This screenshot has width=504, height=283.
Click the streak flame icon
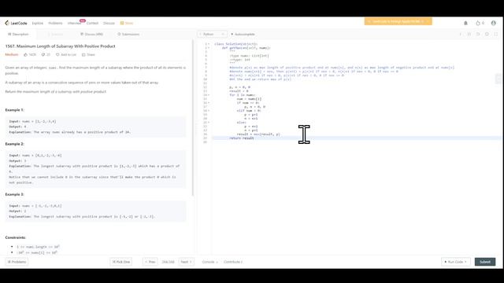tap(478, 23)
